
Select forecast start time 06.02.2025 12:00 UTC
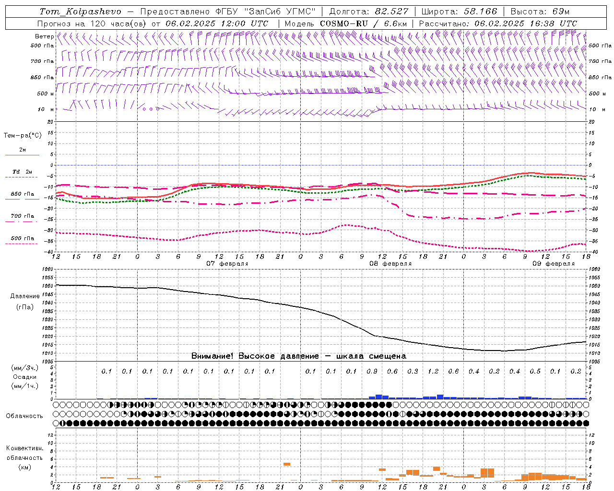(x=217, y=23)
